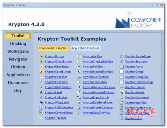Switch to Application Examples tab
This screenshot has width=167, height=128.
coord(85,48)
